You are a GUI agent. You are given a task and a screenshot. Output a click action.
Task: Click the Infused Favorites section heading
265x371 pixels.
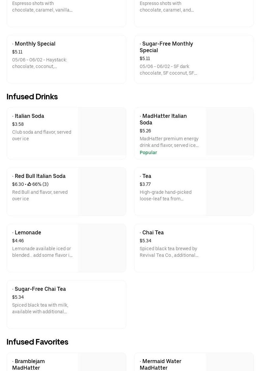pyautogui.click(x=37, y=342)
